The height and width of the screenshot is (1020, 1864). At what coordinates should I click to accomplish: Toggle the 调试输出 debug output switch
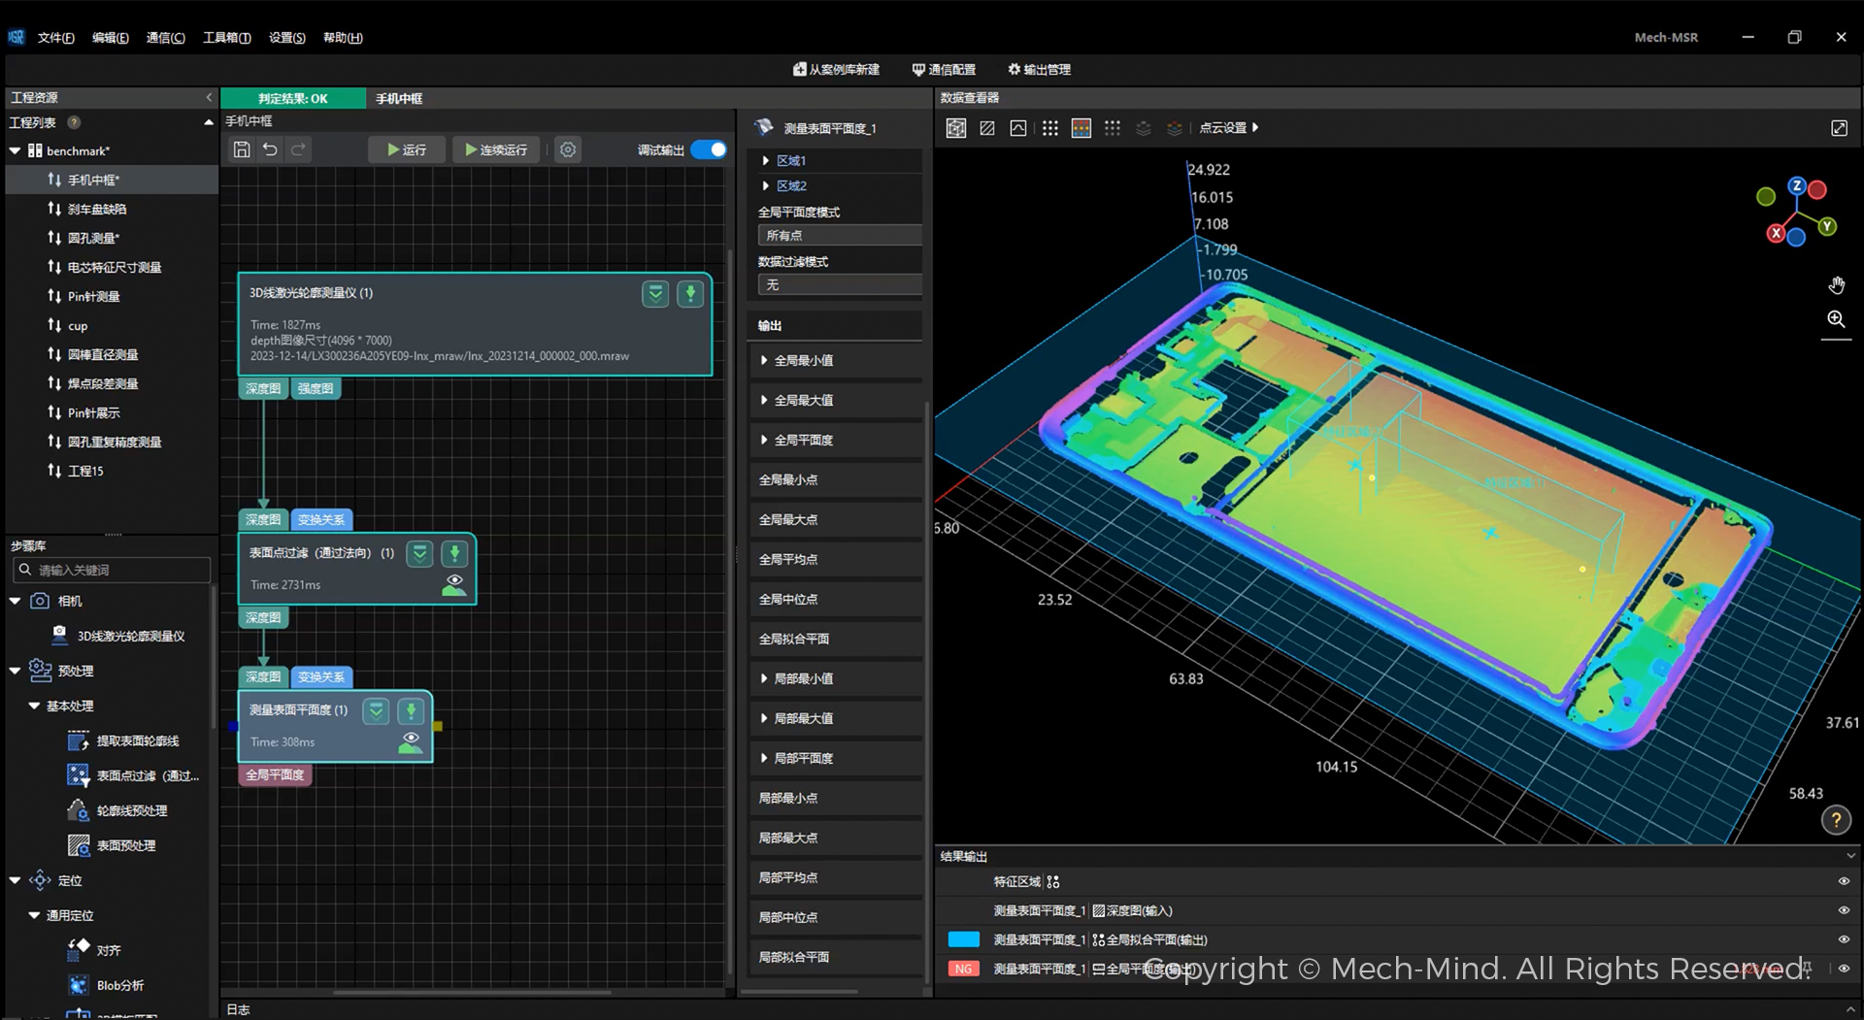coord(709,149)
